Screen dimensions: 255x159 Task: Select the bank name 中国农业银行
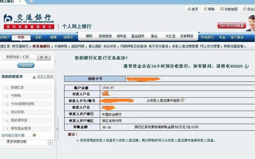coord(112,114)
